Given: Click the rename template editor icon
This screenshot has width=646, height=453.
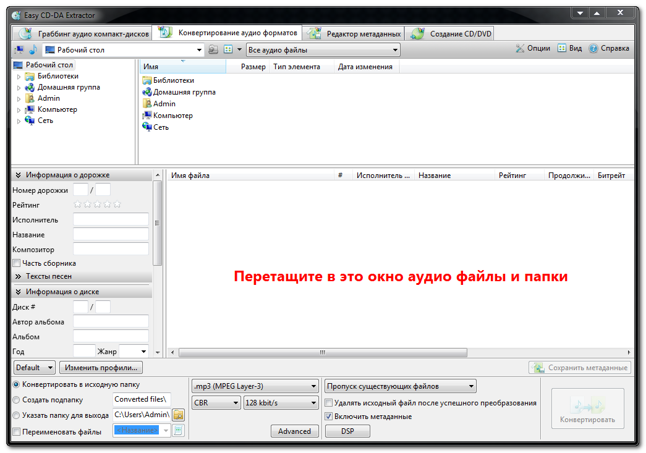Looking at the screenshot, I should coord(179,431).
